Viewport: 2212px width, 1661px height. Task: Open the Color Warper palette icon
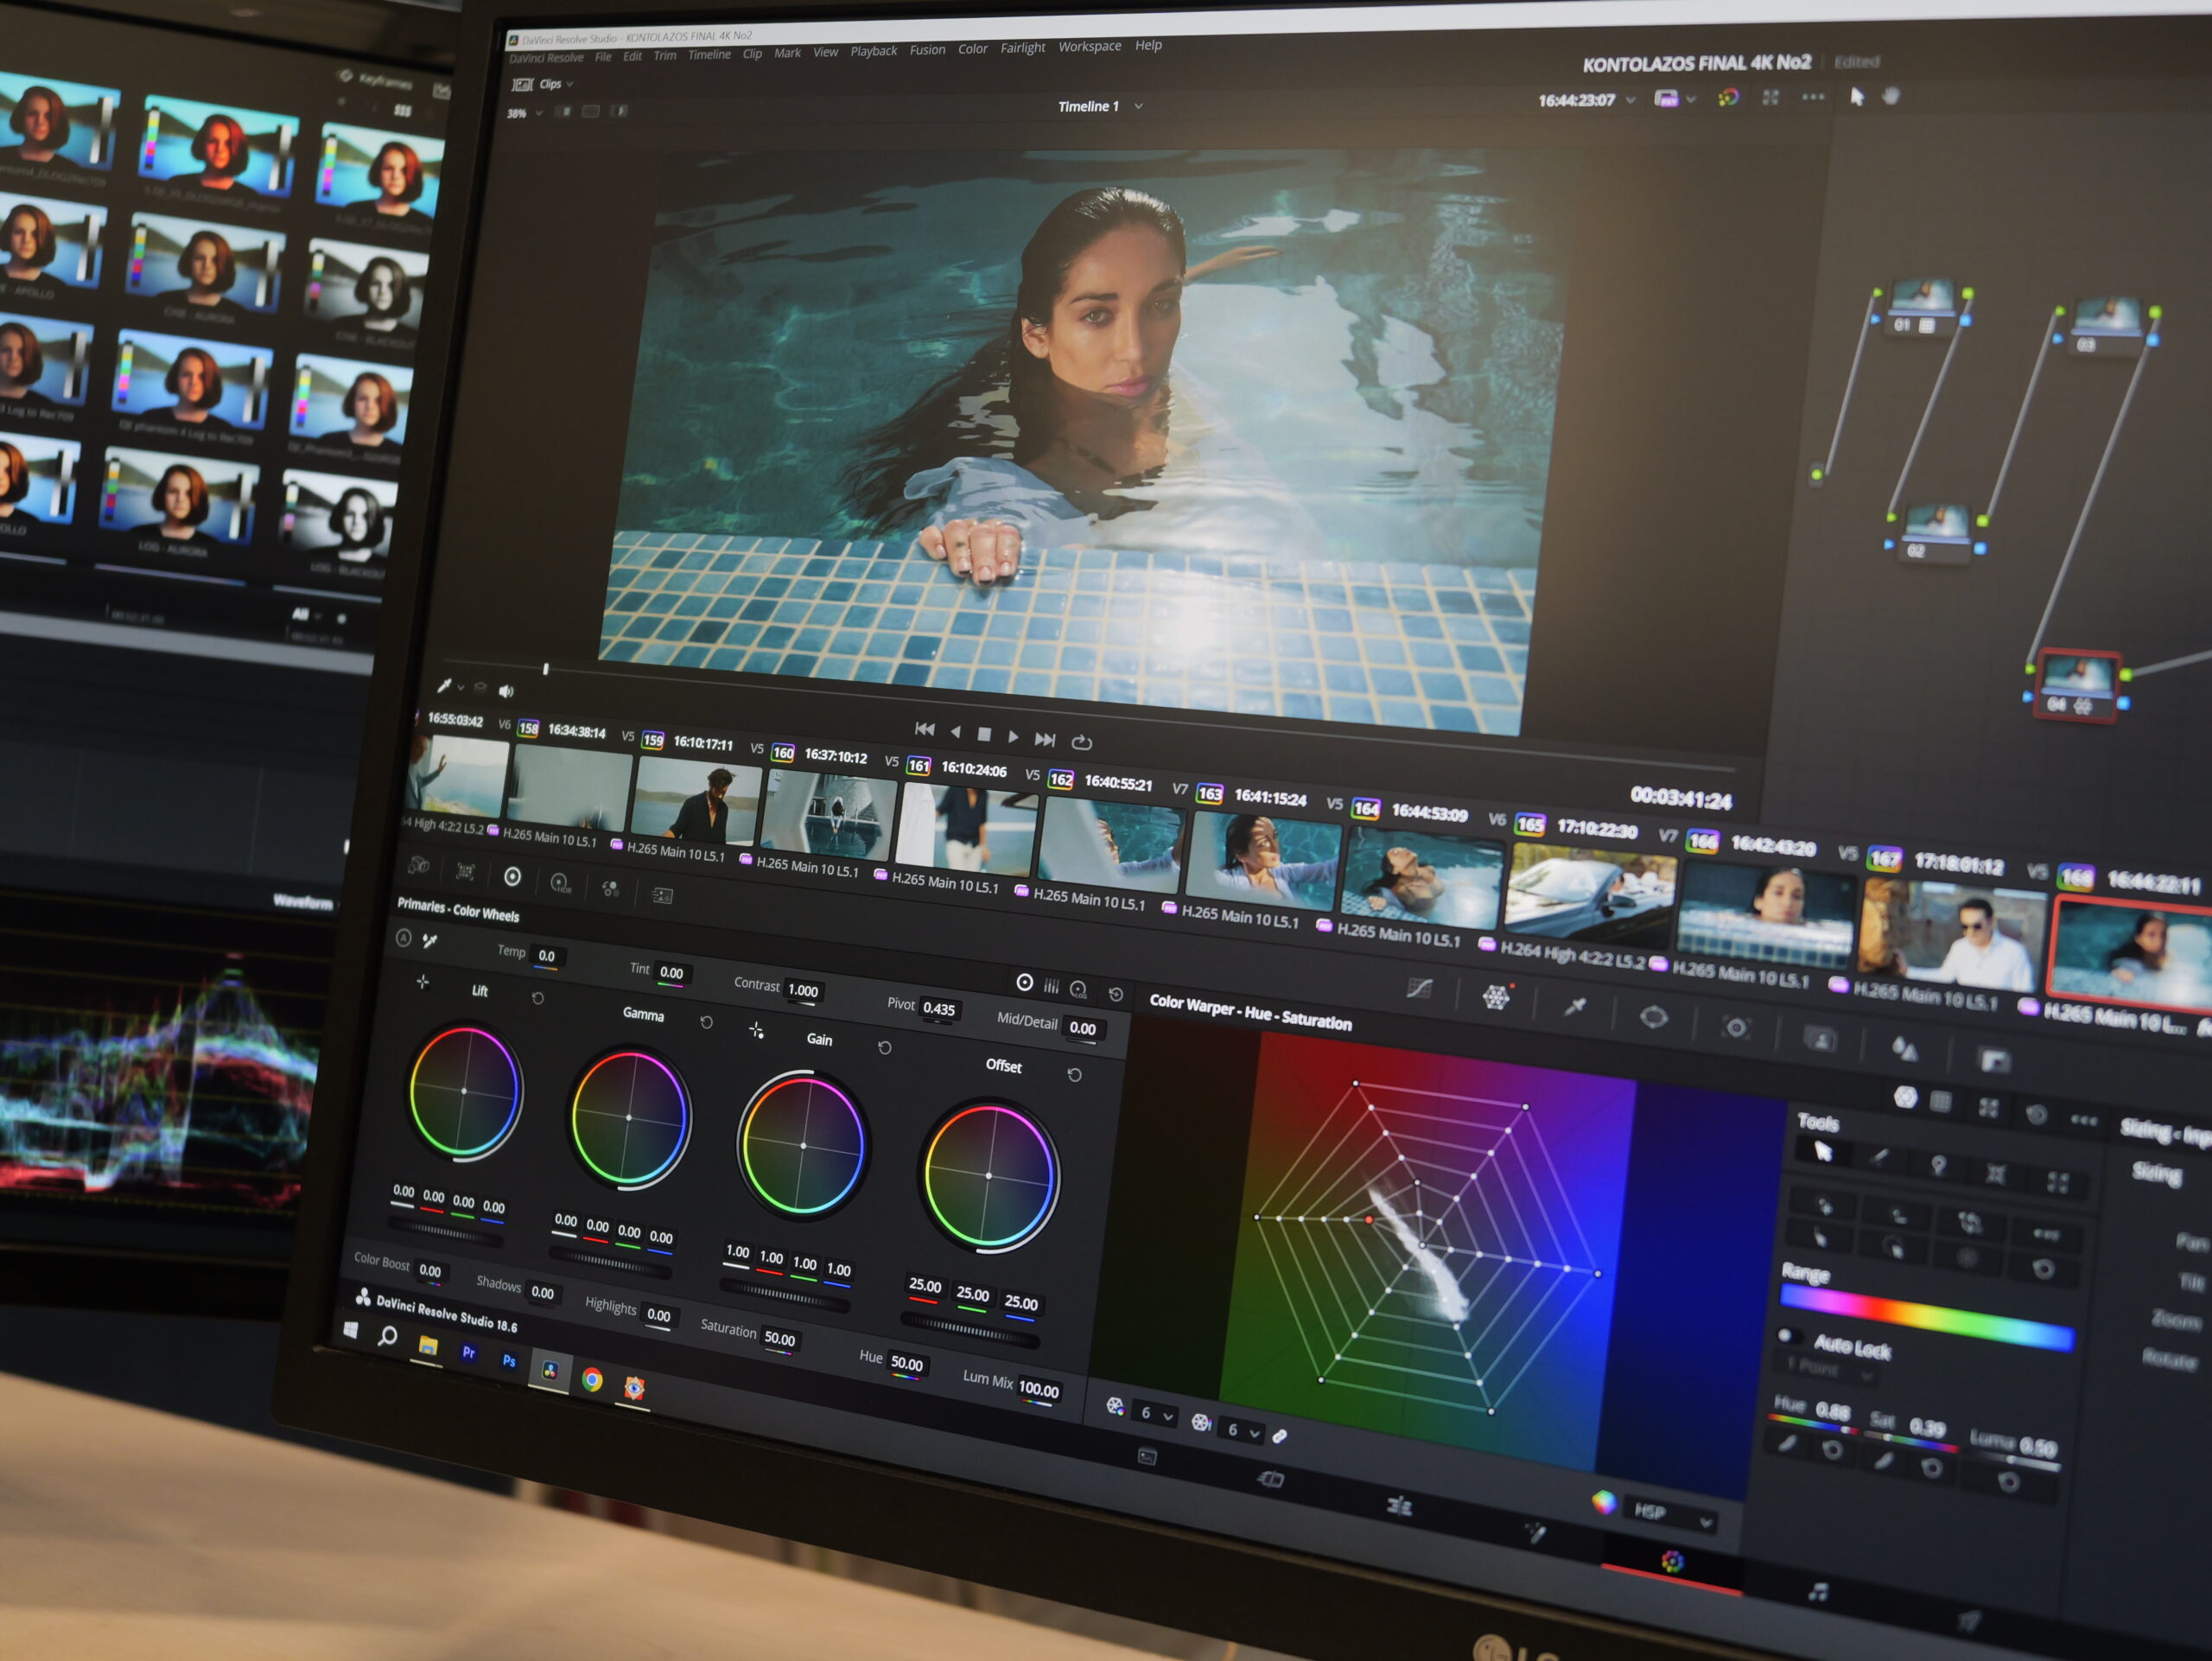(1495, 997)
